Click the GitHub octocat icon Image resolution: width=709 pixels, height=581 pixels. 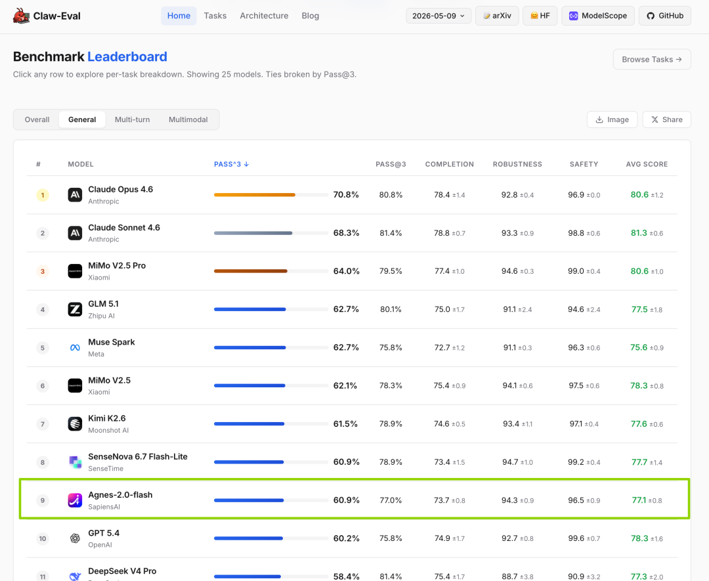[x=650, y=16]
